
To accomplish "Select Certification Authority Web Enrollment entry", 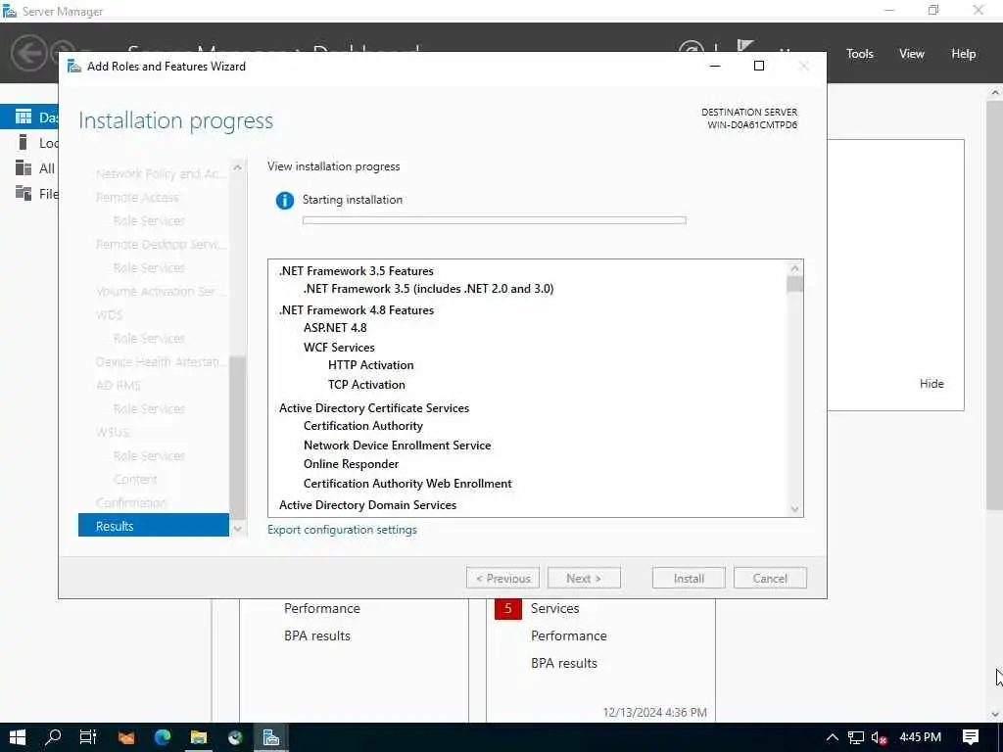I will click(x=407, y=484).
